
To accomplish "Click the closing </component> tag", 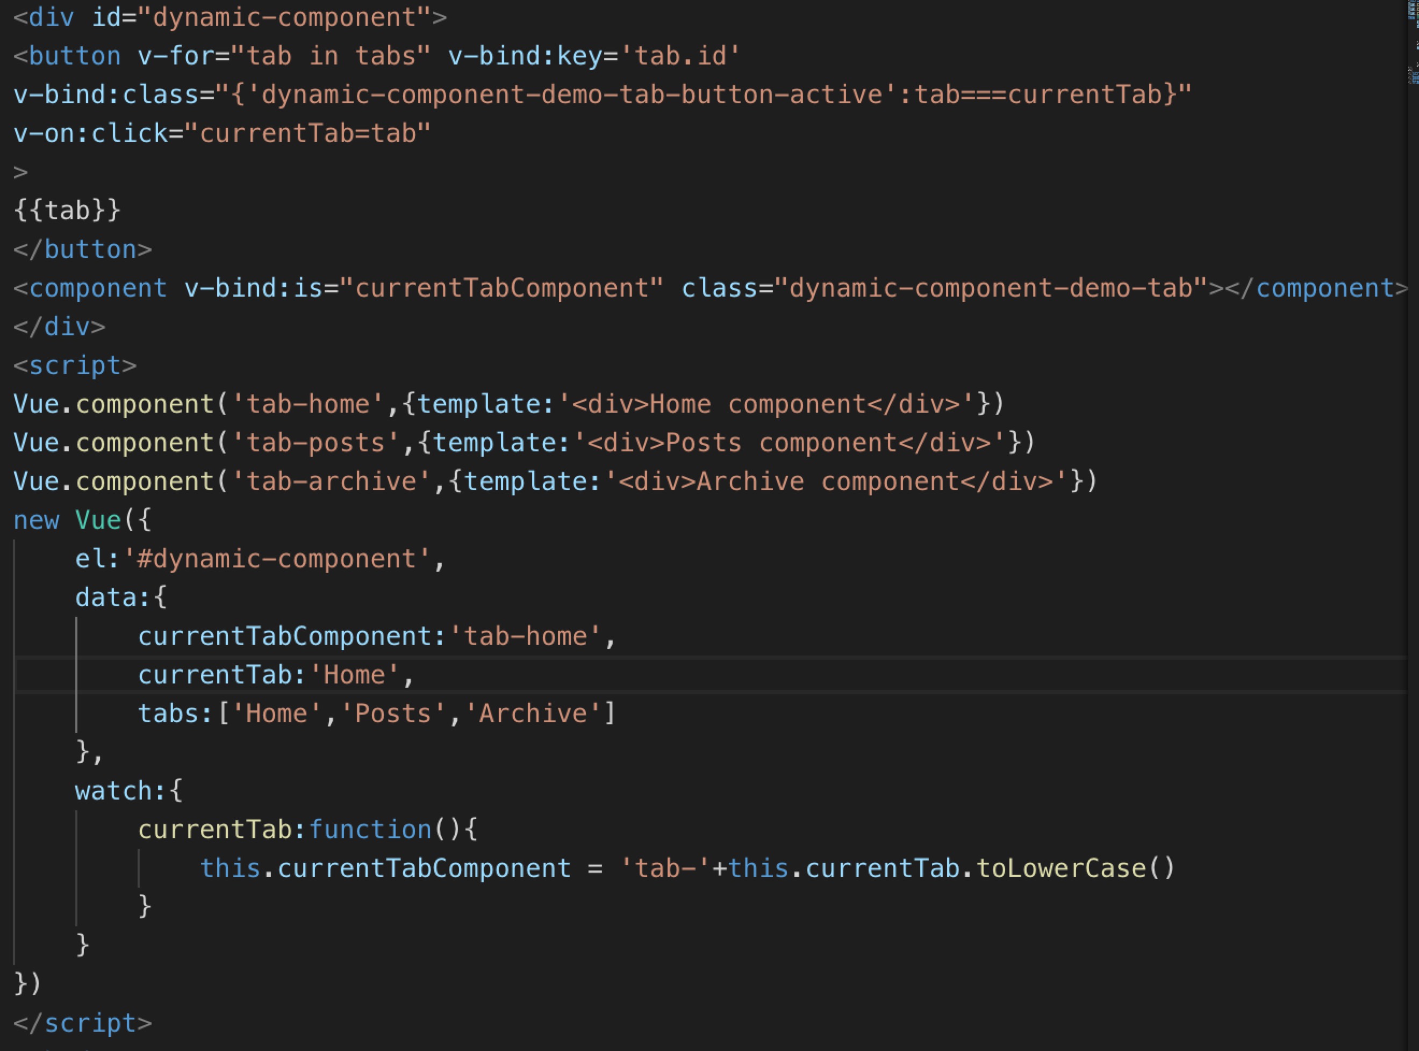I will coord(1316,288).
